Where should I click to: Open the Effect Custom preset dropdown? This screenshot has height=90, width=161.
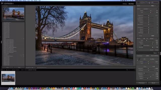click(x=146, y=9)
